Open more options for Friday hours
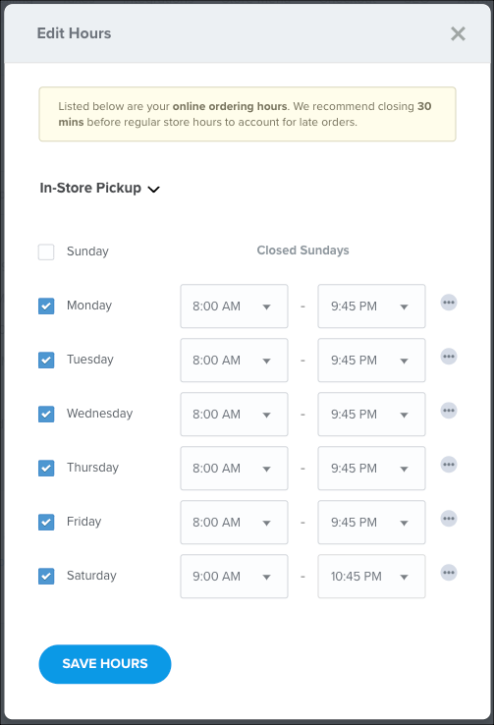494x725 pixels. (448, 519)
